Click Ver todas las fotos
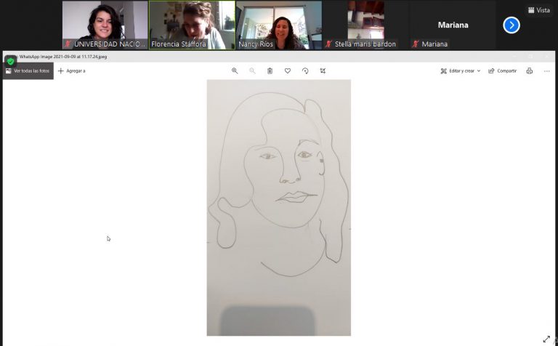558x346 pixels. click(28, 71)
